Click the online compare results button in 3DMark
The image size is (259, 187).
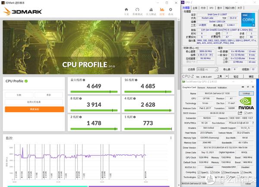(x=34, y=102)
